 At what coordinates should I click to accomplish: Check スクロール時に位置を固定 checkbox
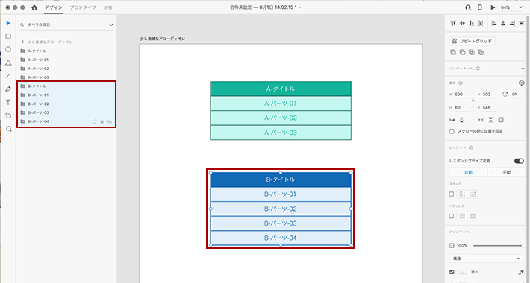(452, 131)
